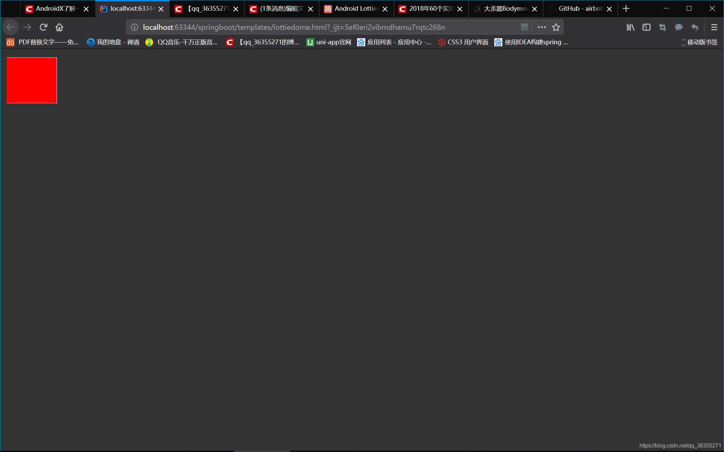Reload the current page
This screenshot has width=724, height=452.
click(x=43, y=27)
